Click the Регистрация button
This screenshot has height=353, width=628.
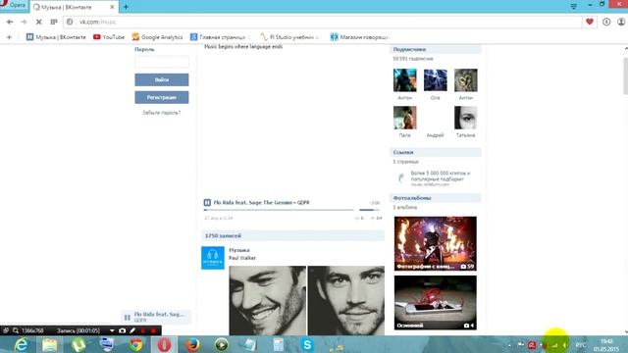(x=162, y=97)
